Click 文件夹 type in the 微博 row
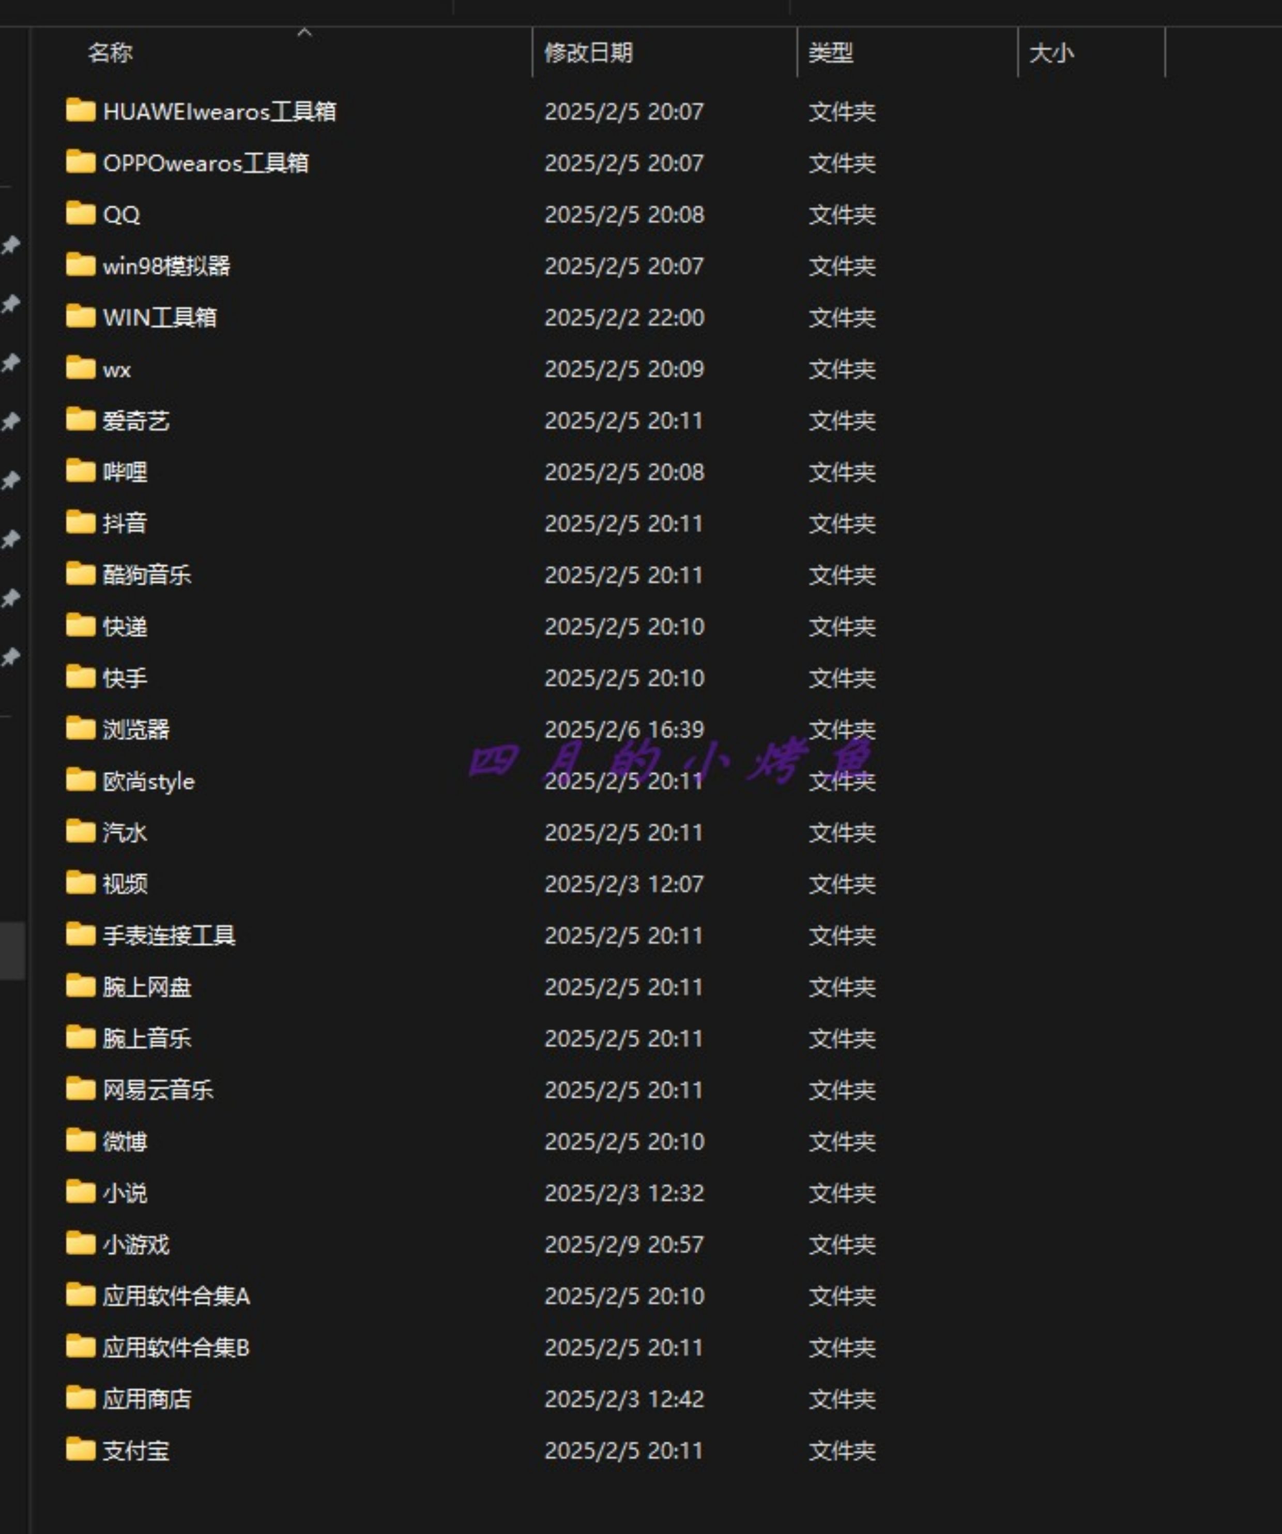Screen dimensions: 1282x1534 tap(842, 1141)
